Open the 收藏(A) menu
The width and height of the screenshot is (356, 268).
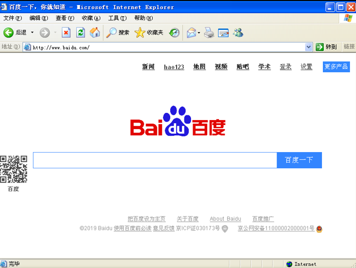(x=91, y=18)
